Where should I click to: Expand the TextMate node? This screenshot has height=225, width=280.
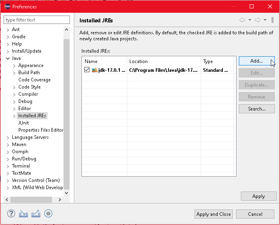[x=8, y=174]
